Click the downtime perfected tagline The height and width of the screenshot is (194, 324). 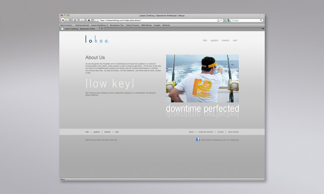coord(202,109)
